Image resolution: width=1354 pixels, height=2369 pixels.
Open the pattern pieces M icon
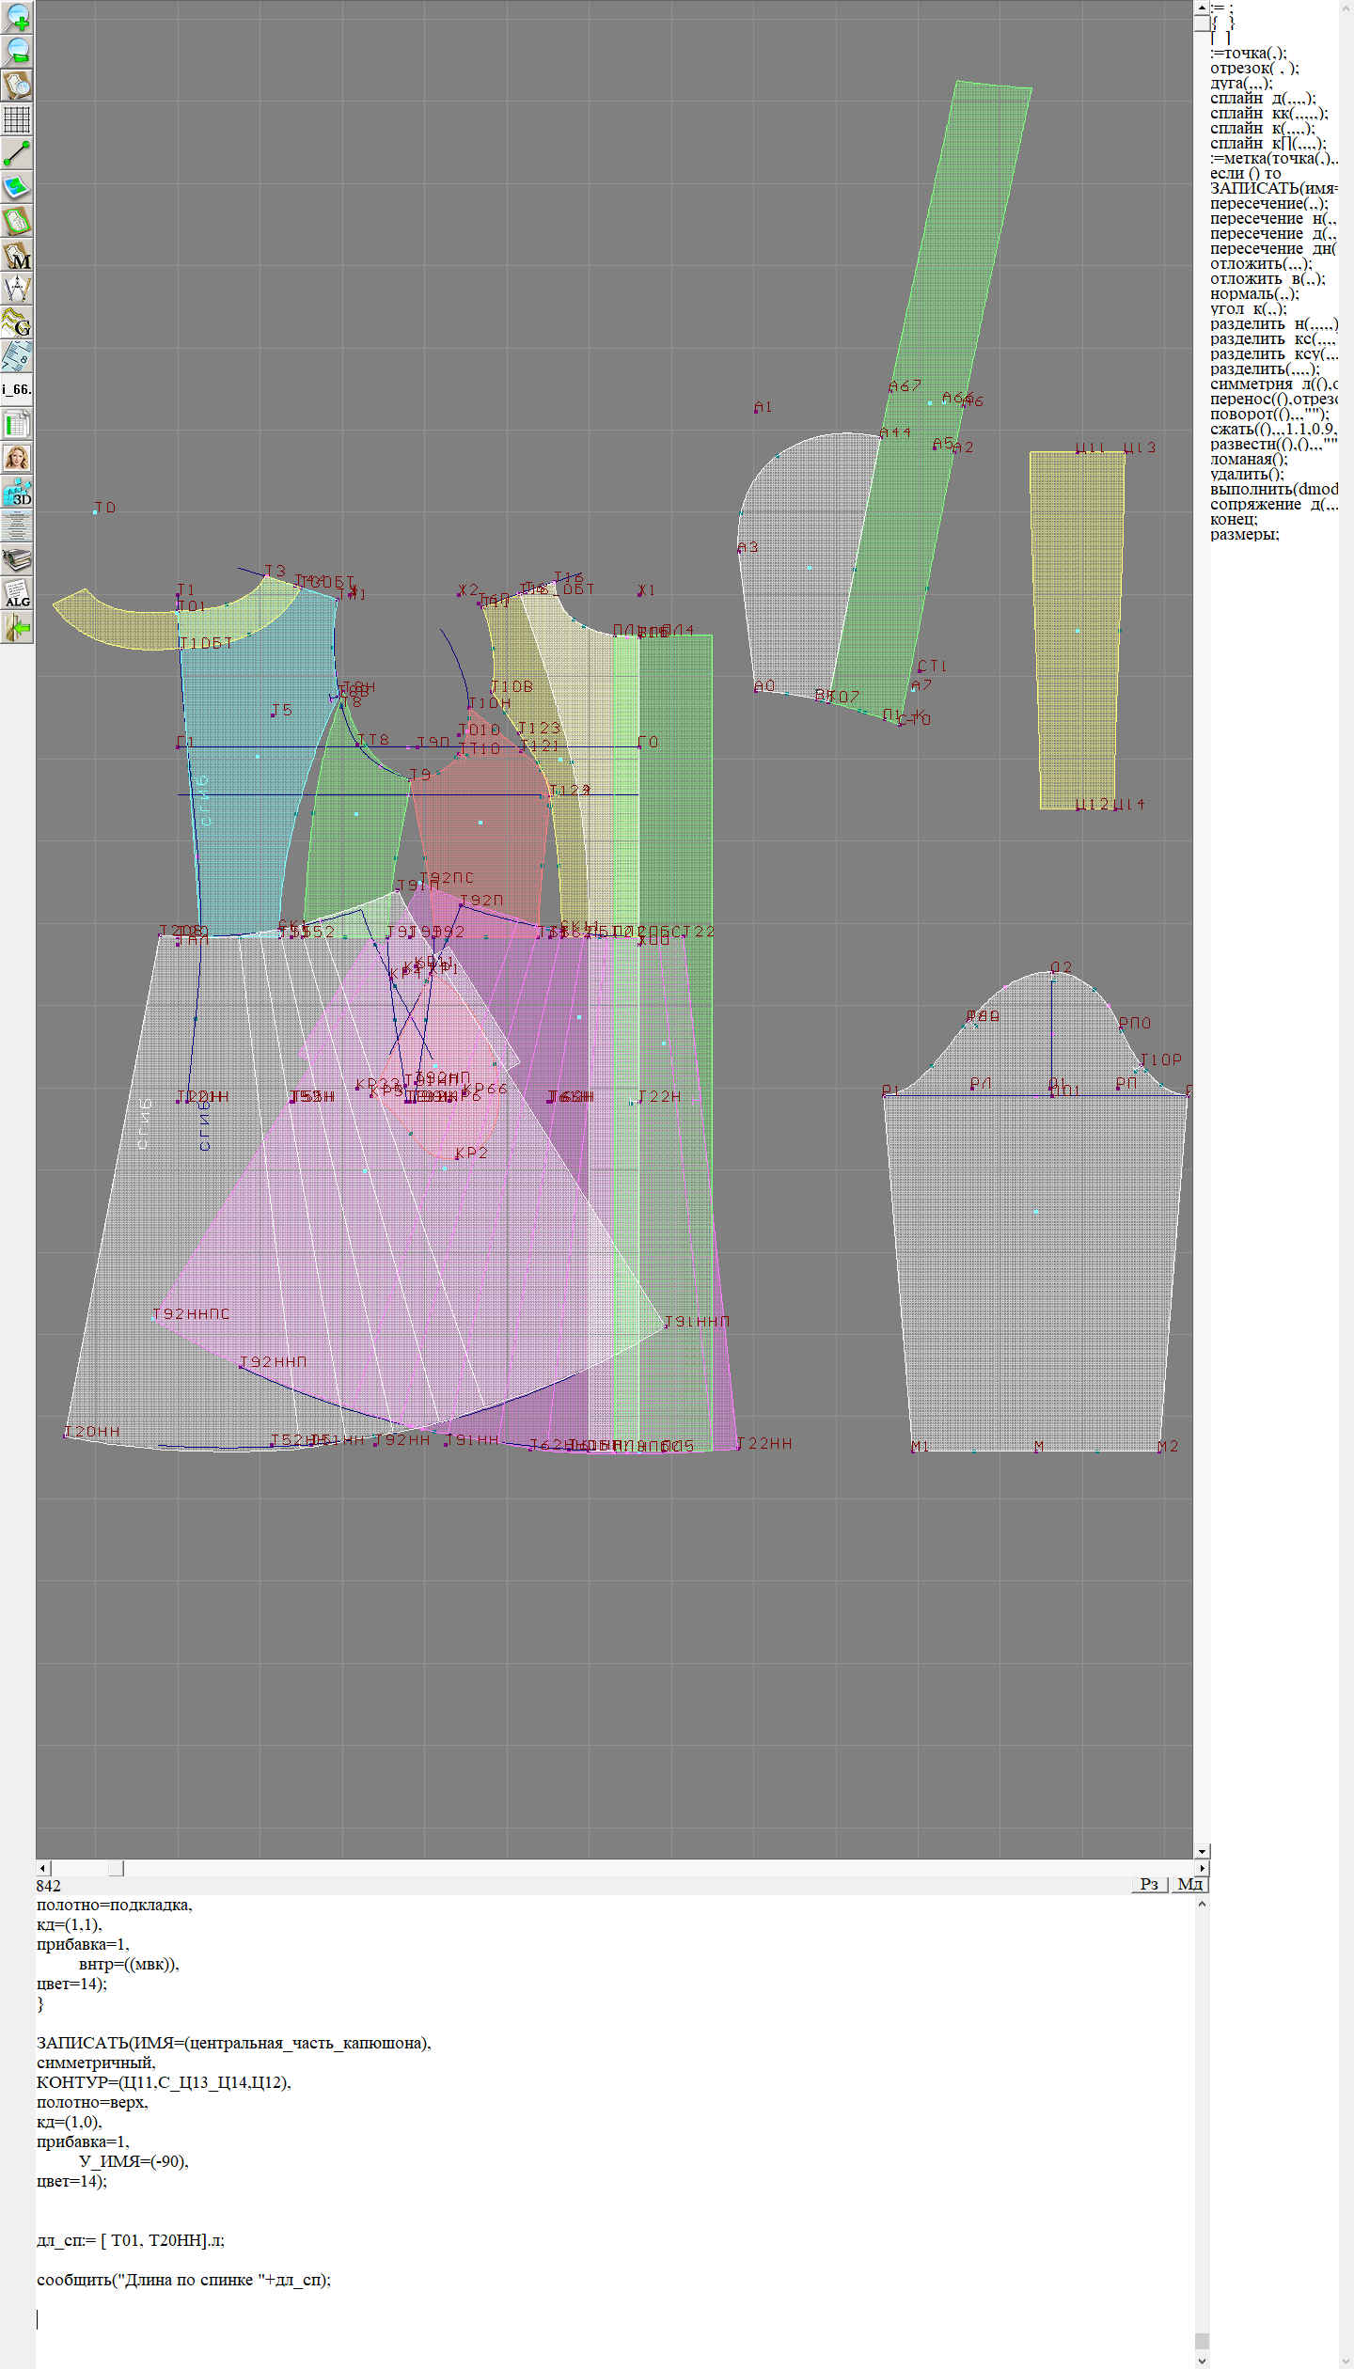17,256
